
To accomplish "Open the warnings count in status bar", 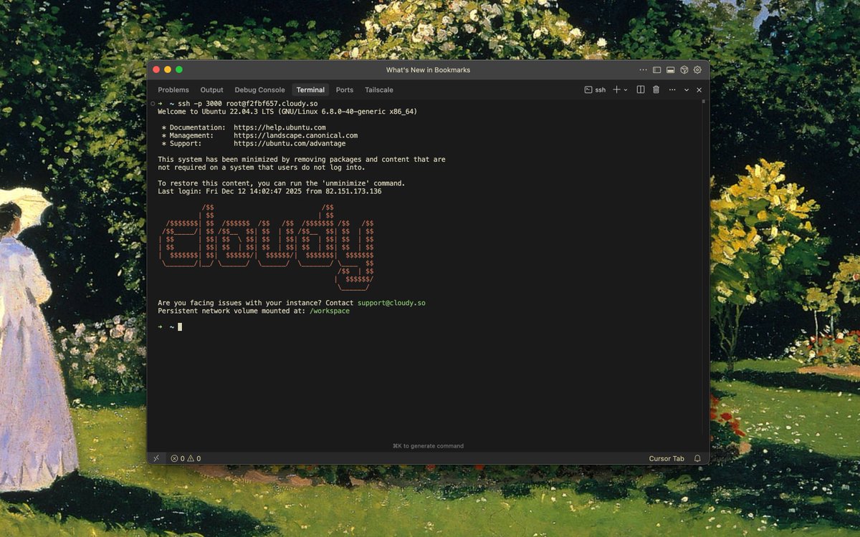I will click(x=193, y=458).
